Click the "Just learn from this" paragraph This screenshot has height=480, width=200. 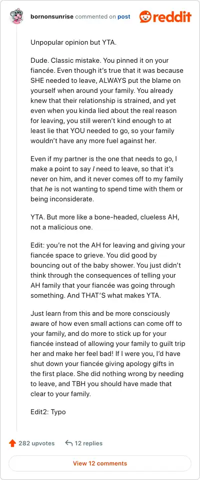107,353
